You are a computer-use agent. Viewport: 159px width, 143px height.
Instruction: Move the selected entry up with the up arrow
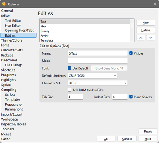141,38
